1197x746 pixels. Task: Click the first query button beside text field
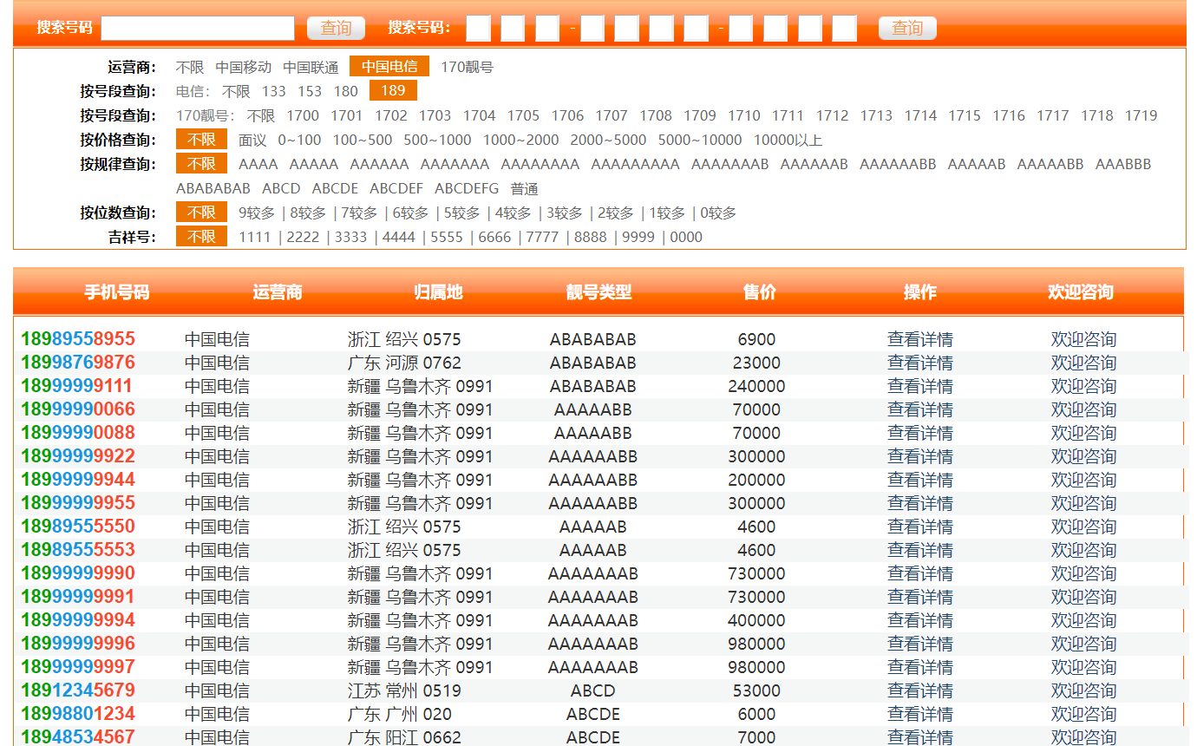(x=336, y=28)
